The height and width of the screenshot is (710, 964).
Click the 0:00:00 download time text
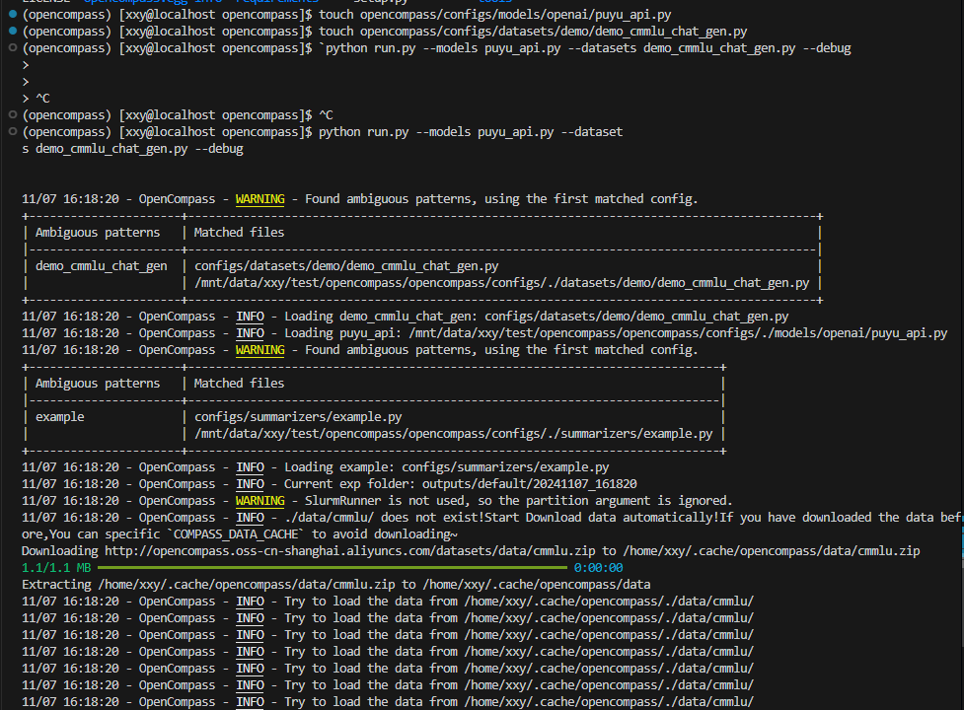click(x=598, y=568)
